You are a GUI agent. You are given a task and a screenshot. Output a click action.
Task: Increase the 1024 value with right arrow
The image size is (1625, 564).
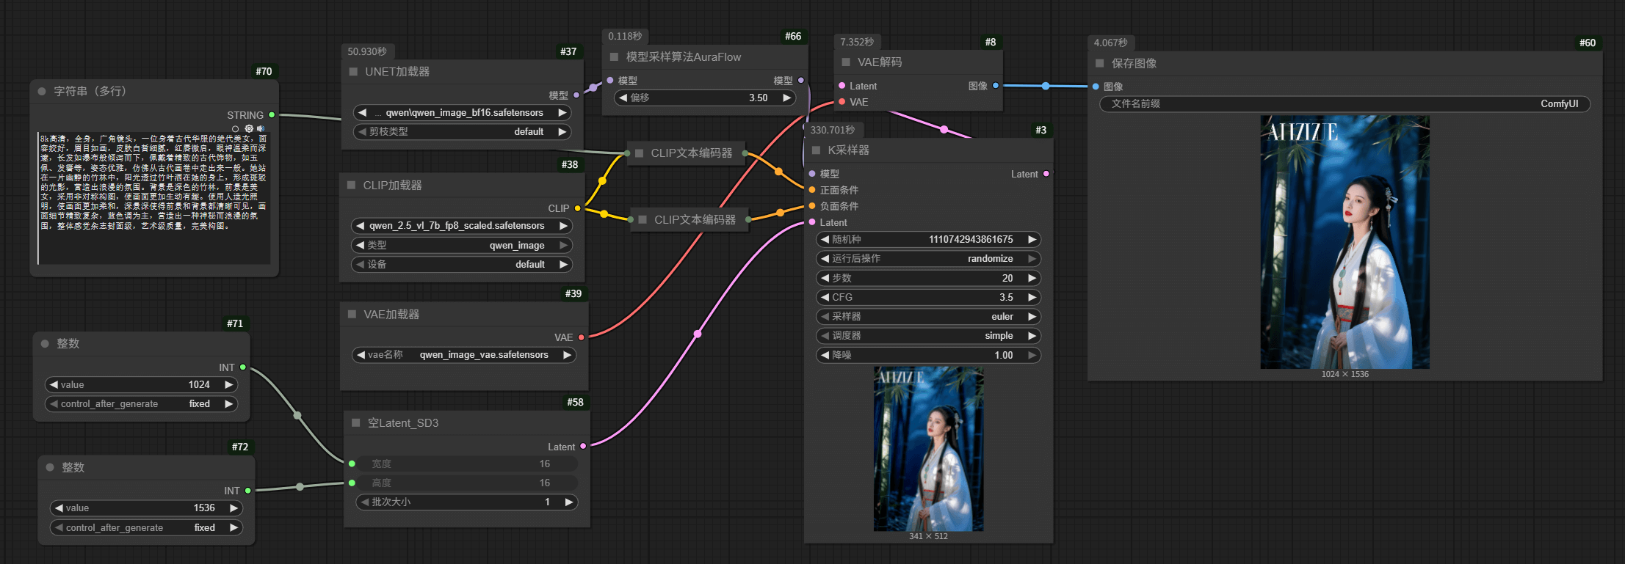pyautogui.click(x=228, y=384)
